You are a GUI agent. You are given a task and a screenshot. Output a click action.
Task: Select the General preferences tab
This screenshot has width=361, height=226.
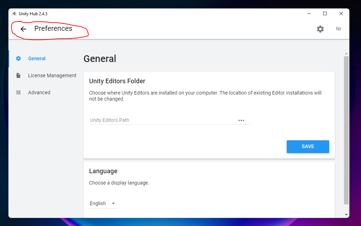point(37,58)
